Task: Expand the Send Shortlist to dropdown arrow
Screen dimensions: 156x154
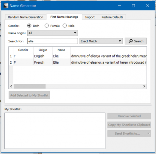Action: click(x=148, y=133)
